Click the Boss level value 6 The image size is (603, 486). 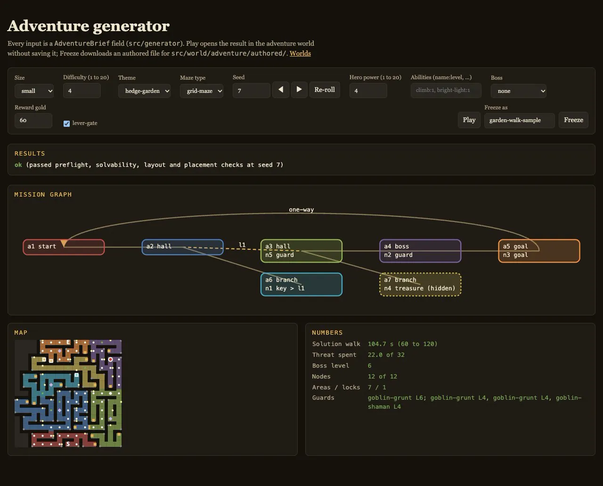(x=370, y=366)
